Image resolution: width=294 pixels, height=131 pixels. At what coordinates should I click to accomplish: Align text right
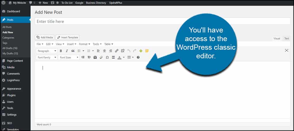[111, 51]
